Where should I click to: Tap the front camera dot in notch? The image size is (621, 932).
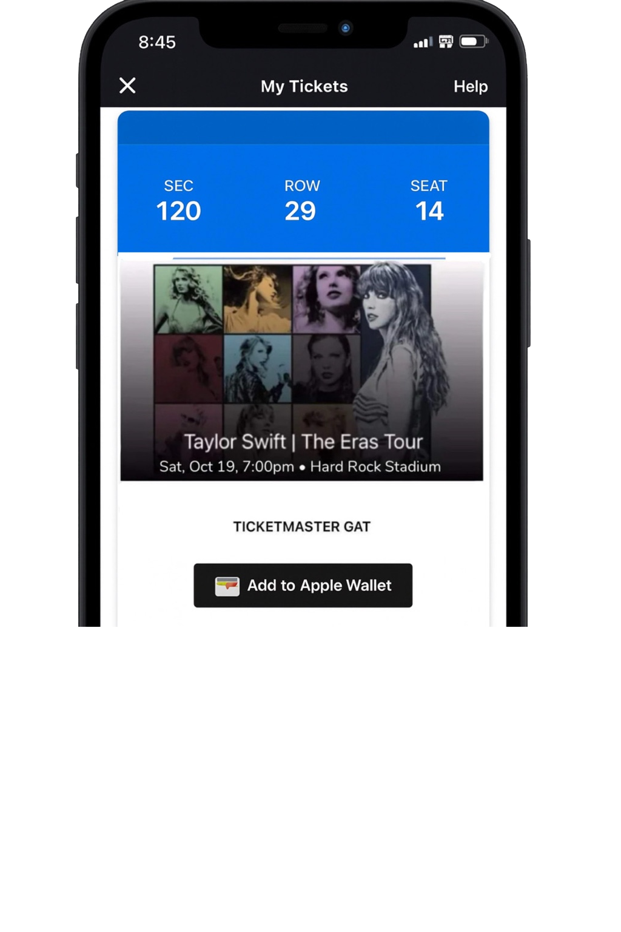[x=346, y=28]
